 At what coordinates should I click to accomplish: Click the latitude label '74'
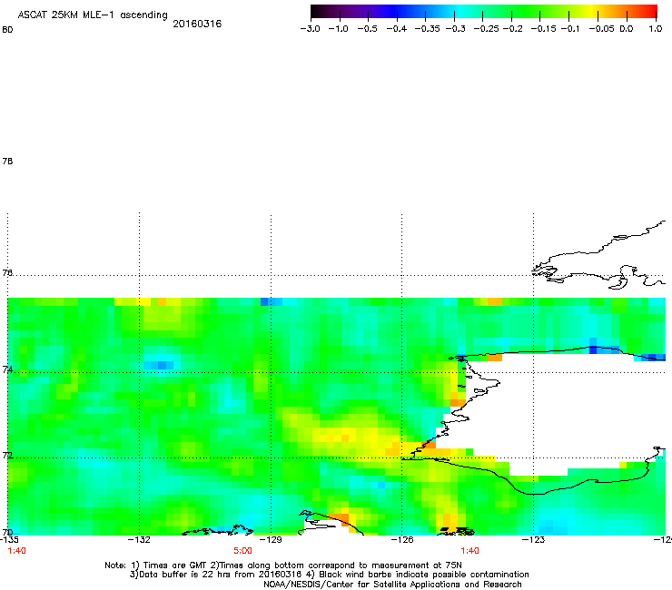[x=7, y=369]
